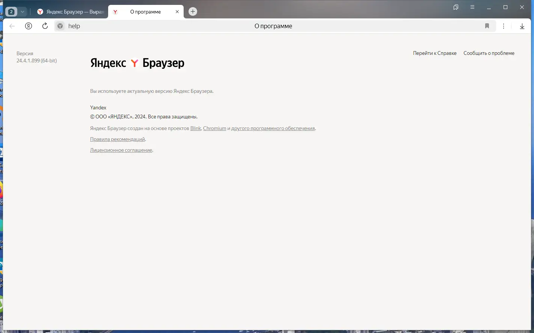Screen dimensions: 534x333
Task: Click Перейти к Справке
Action: pos(434,53)
